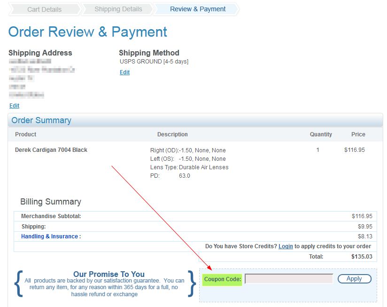Screen dimensions: 387x307
Task: Click the Price column header
Action: pyautogui.click(x=358, y=134)
